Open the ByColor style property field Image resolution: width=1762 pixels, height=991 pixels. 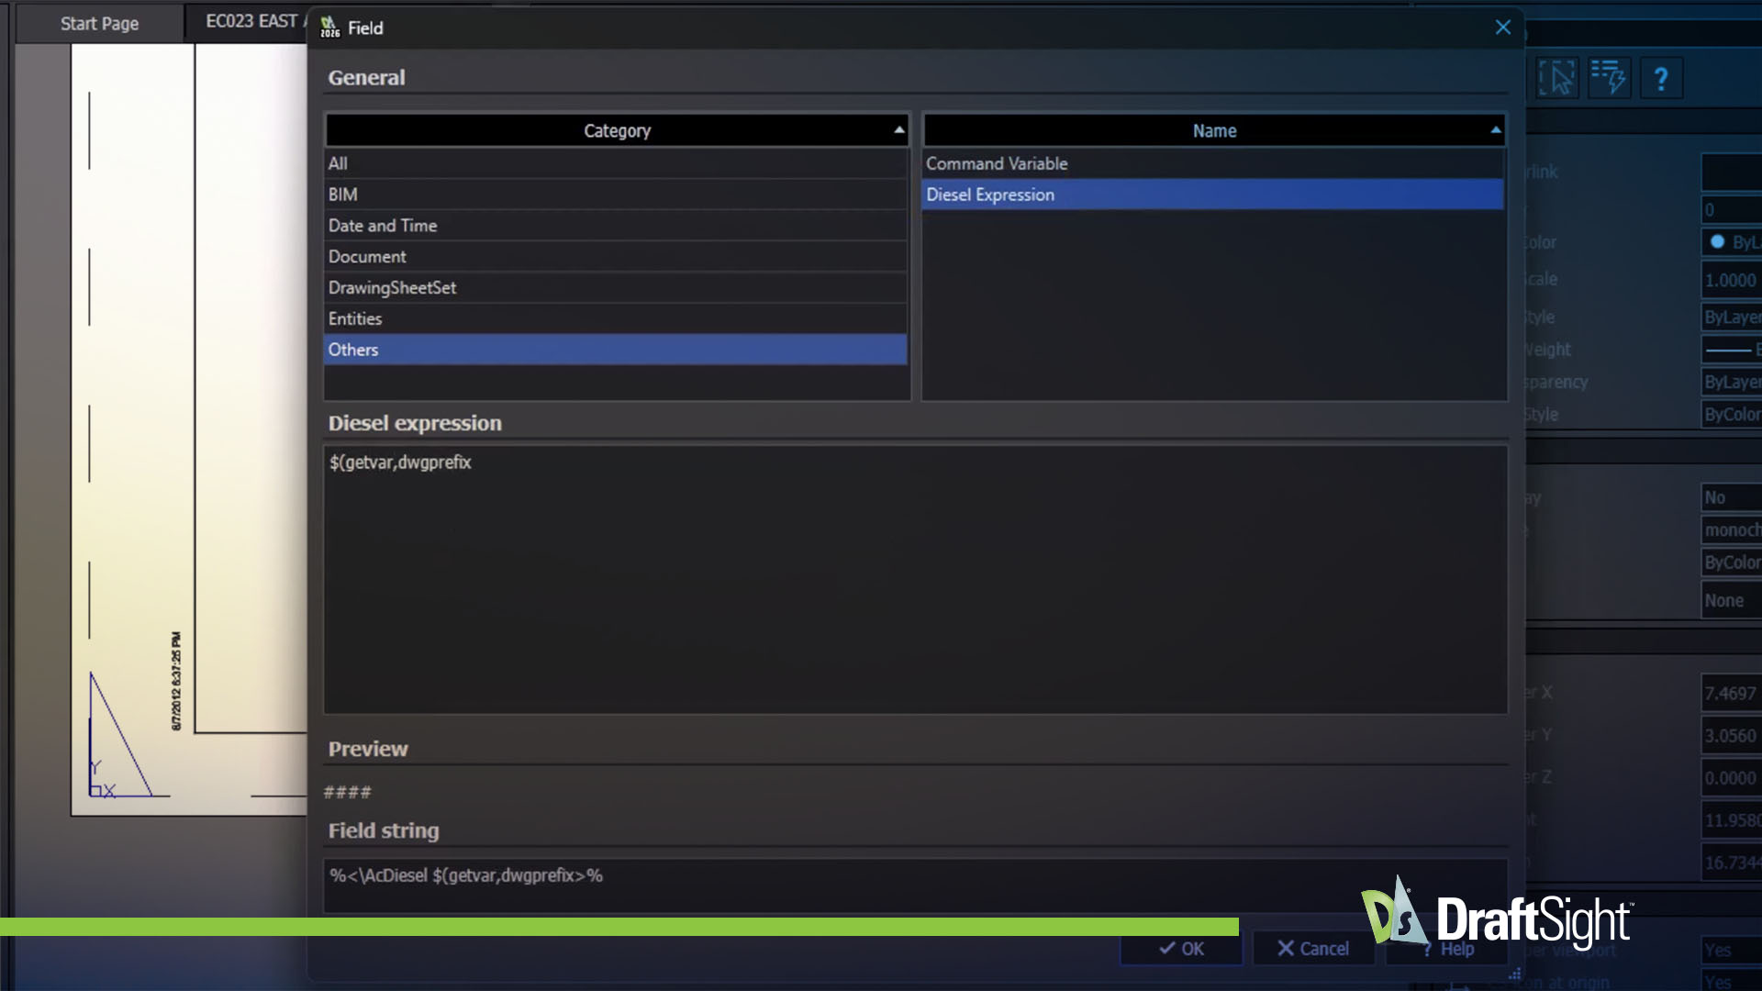click(1733, 415)
